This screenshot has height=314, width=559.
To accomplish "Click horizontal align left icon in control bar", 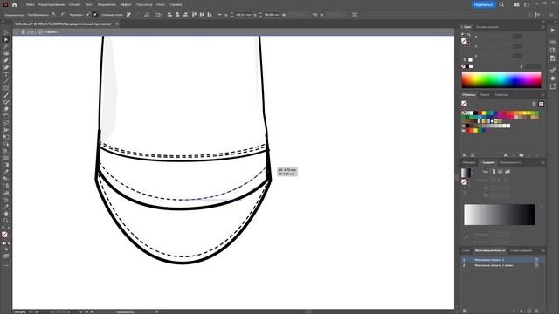I will [169, 15].
